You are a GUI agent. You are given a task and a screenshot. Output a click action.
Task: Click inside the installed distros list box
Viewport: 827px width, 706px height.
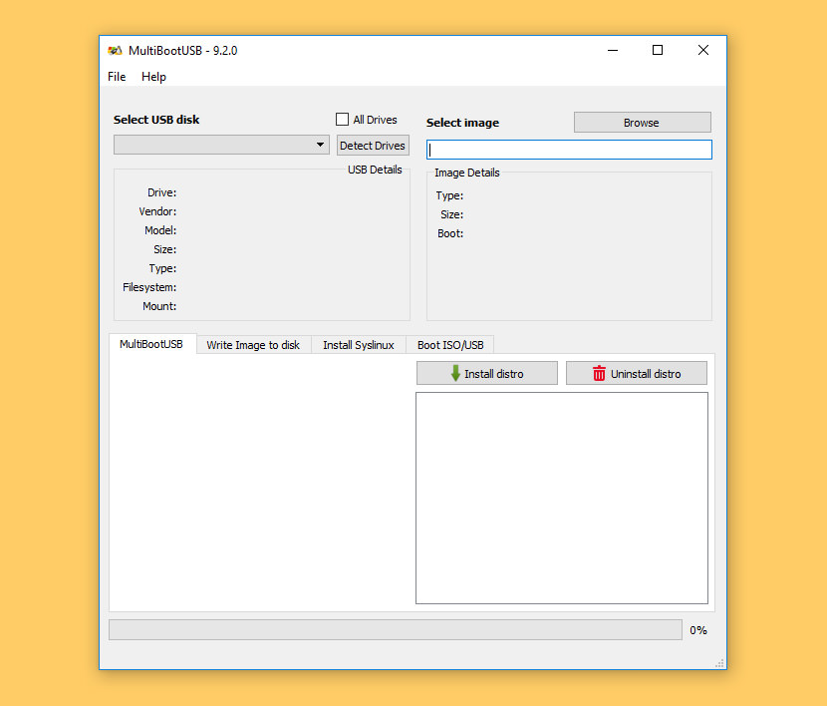click(562, 497)
